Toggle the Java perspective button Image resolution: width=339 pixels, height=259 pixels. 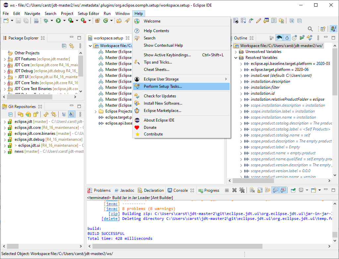[x=333, y=29]
